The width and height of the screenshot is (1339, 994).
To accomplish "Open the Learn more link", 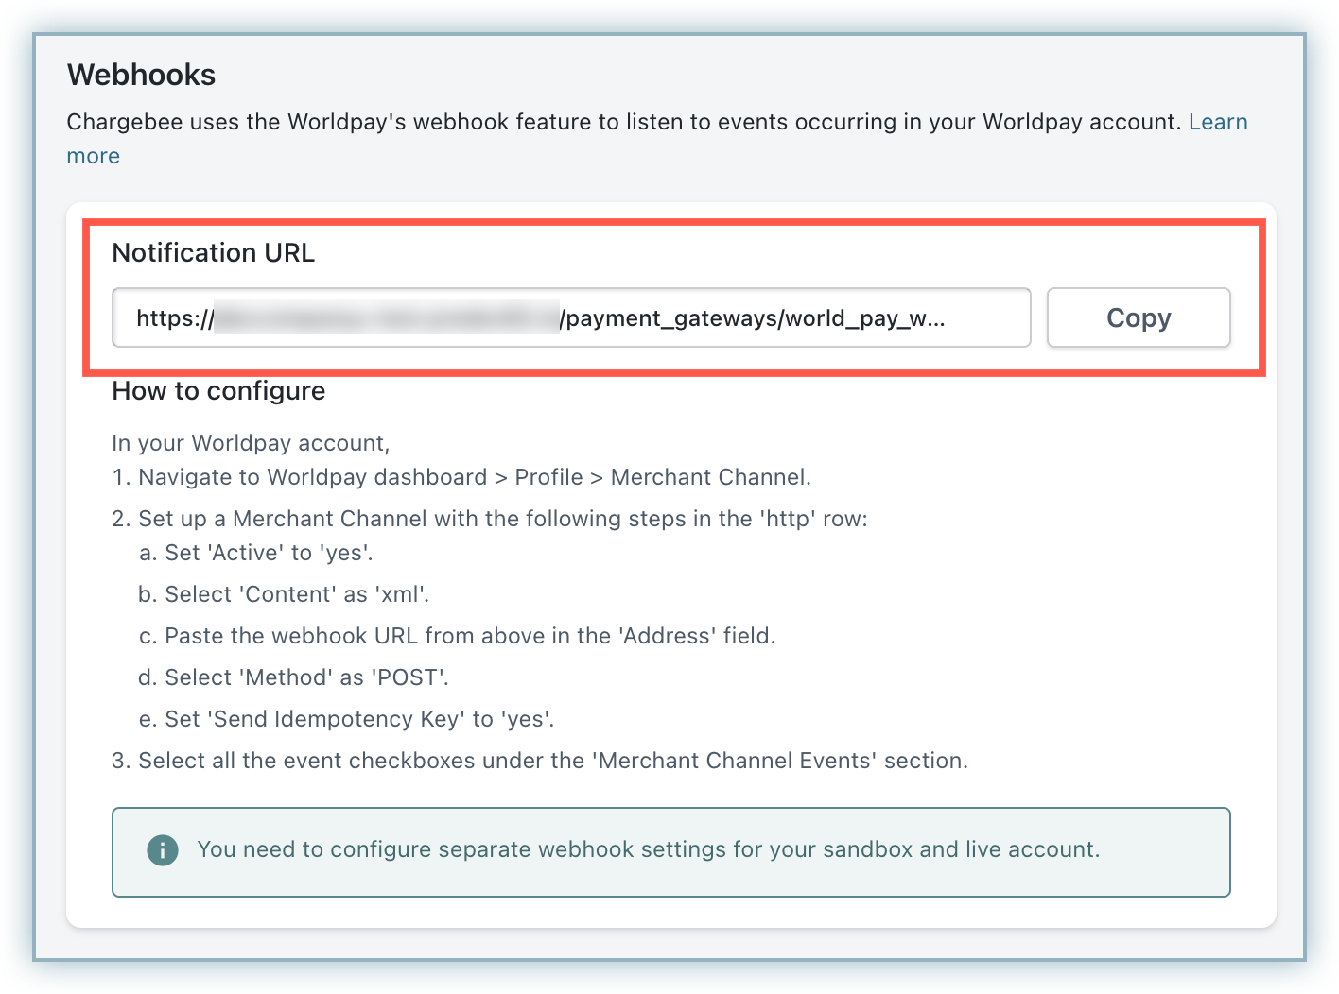I will coord(1217,123).
